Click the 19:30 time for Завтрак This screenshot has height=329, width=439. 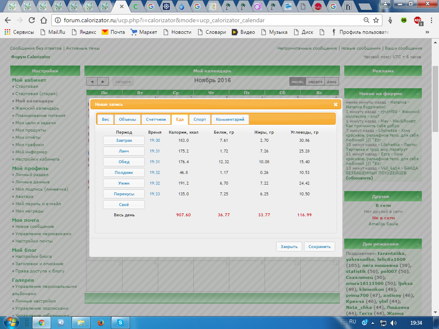point(154,141)
